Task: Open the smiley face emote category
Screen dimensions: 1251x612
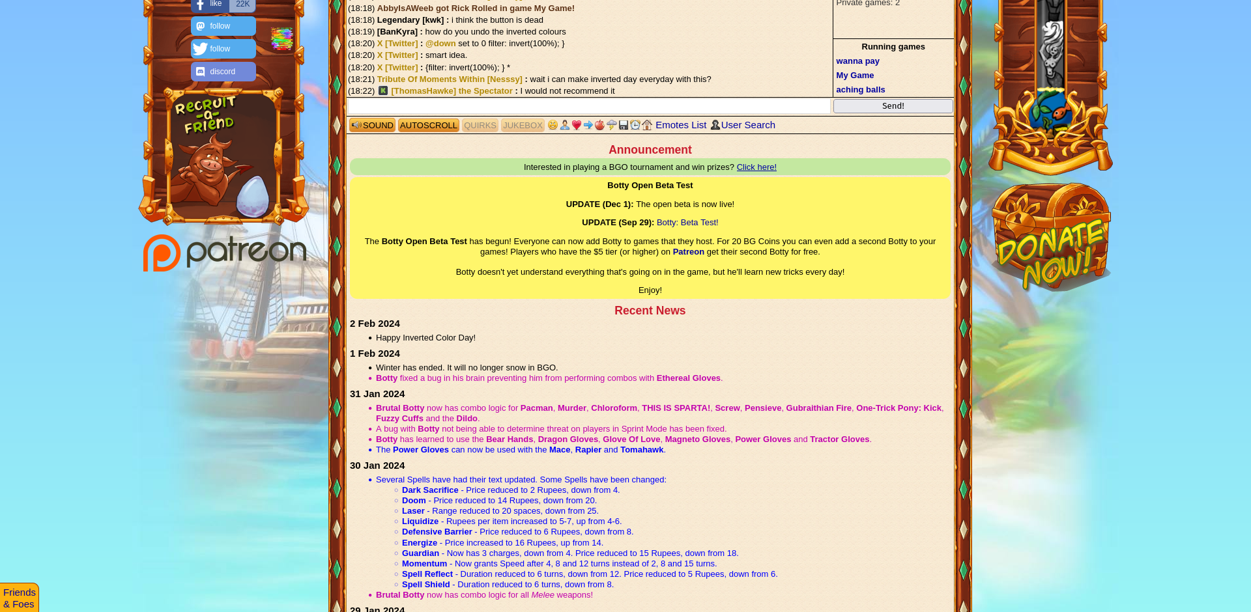Action: 553,125
